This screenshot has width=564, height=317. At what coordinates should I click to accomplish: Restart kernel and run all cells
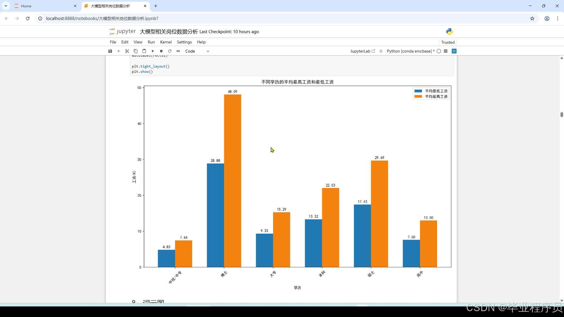(178, 51)
